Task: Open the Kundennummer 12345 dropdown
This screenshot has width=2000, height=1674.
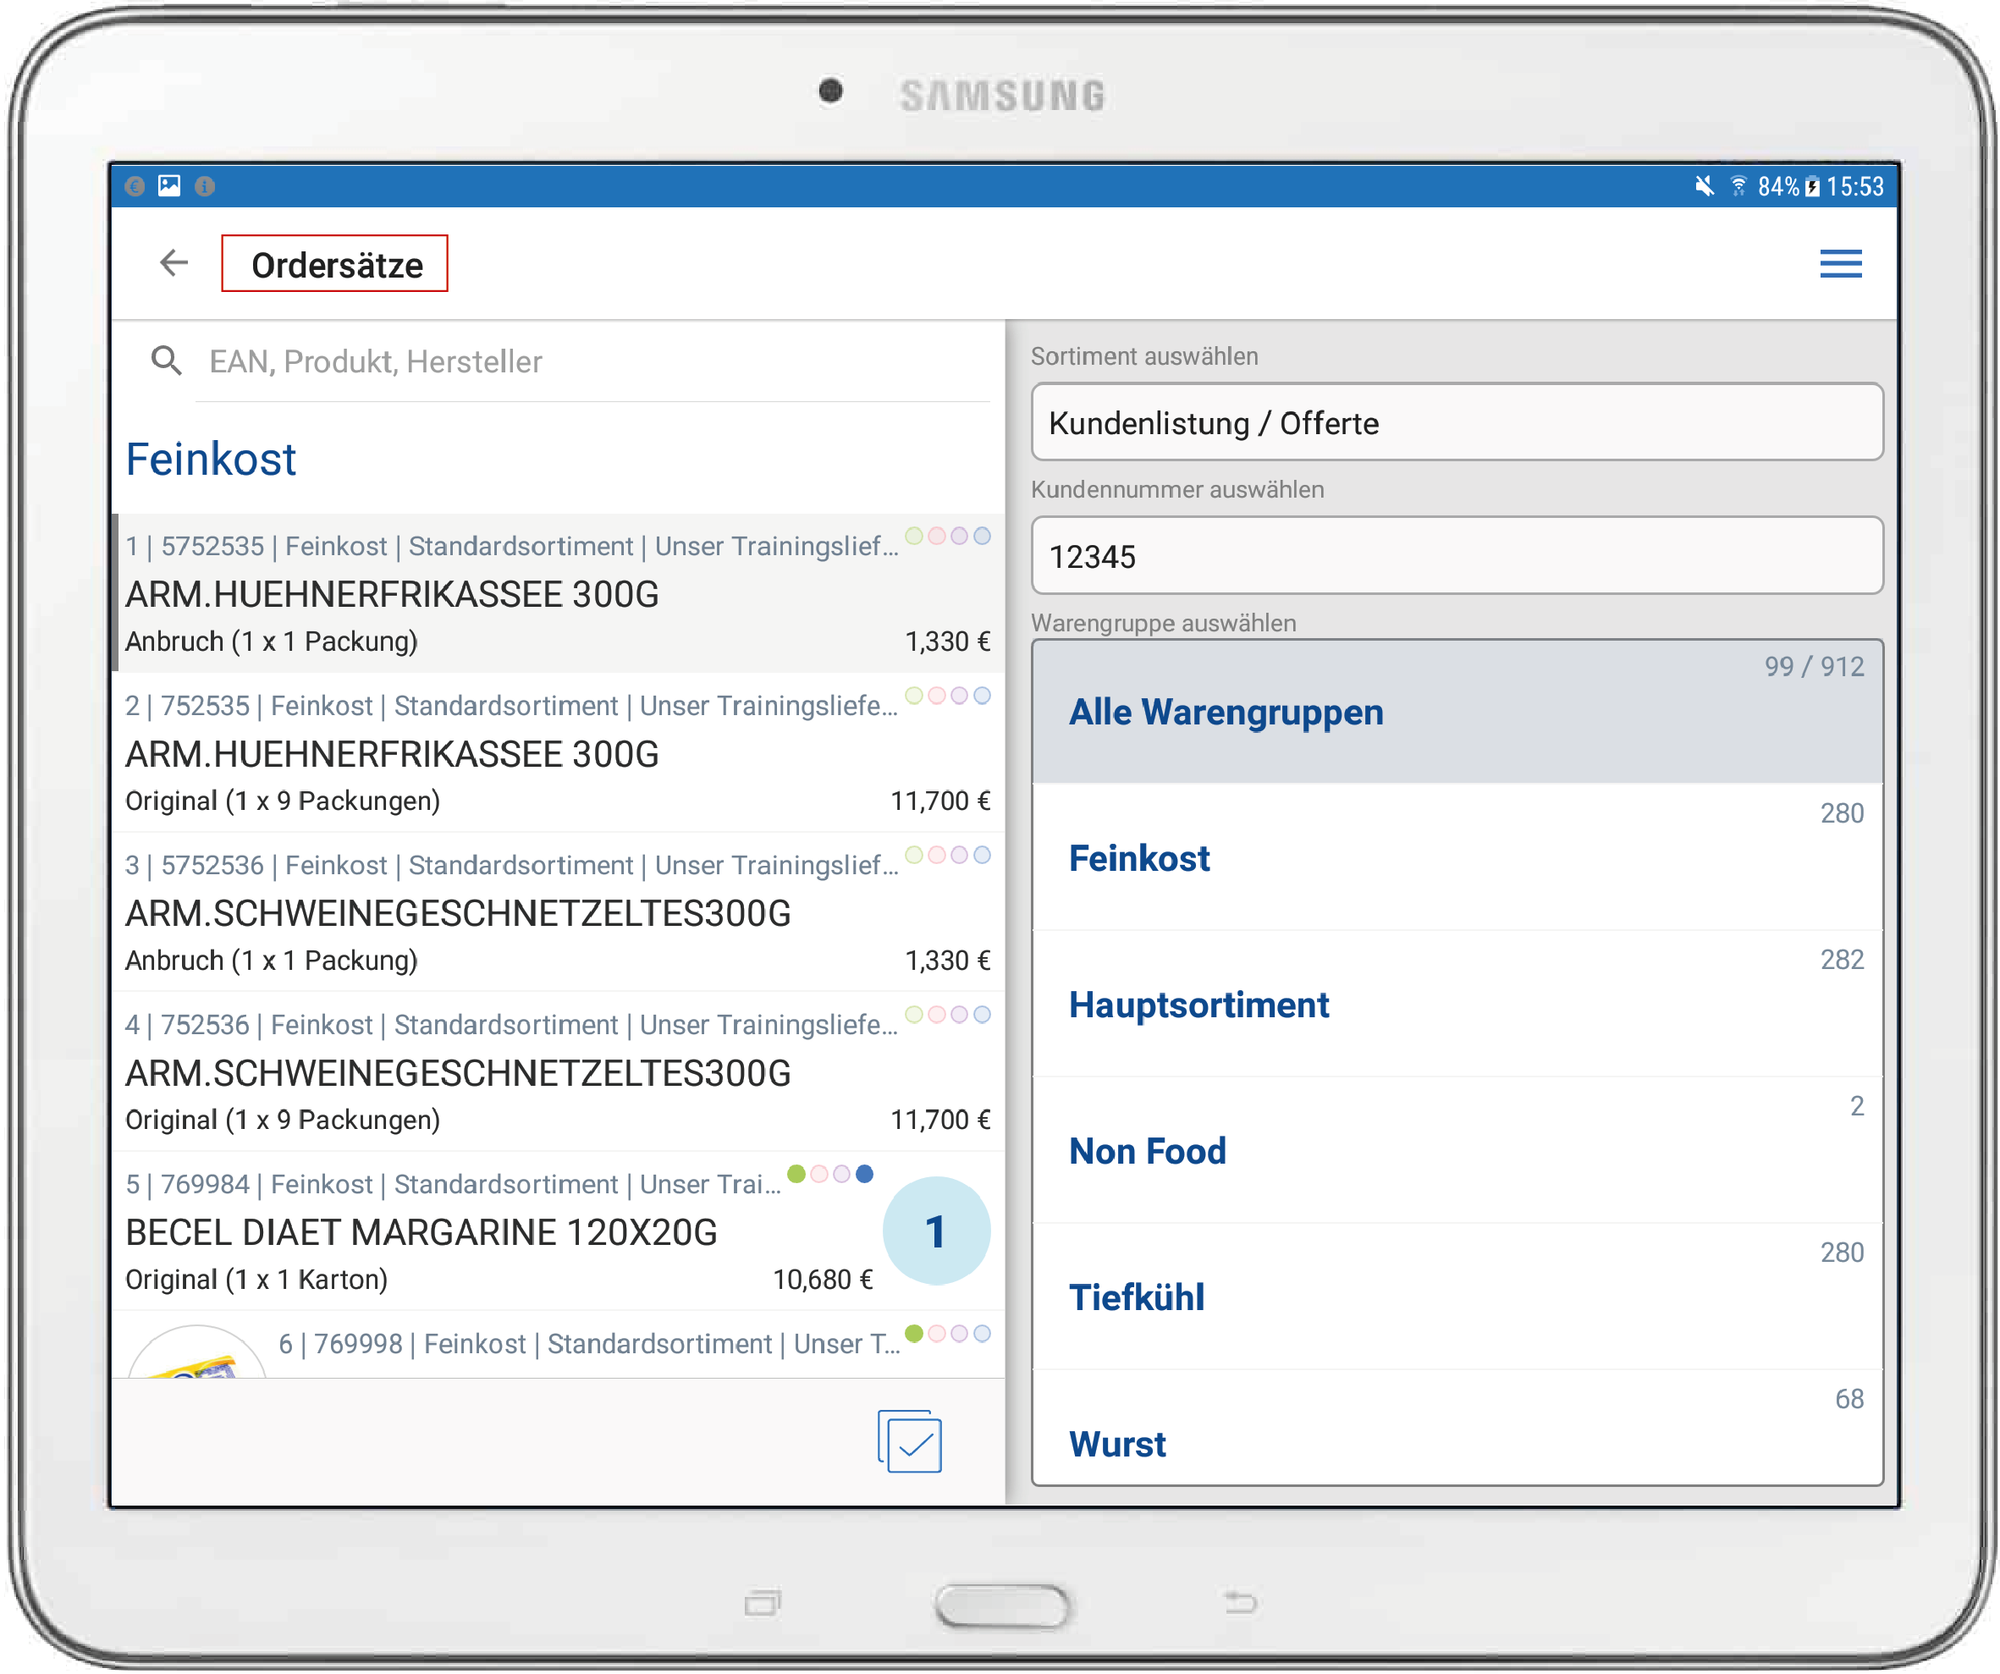Action: 1456,556
